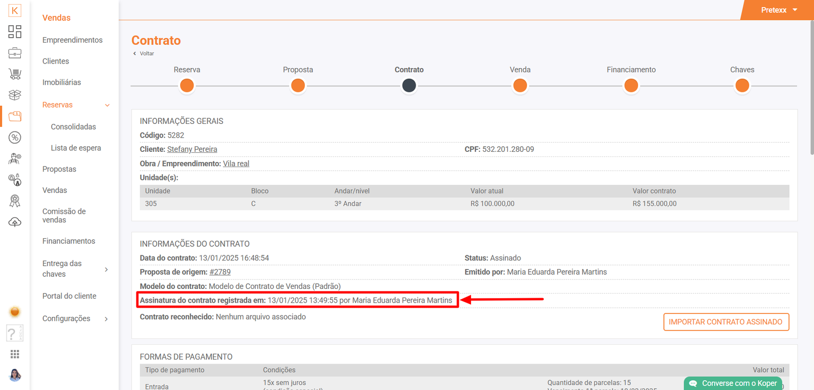Click the briefcase icon in sidebar
Viewport: 814px width, 390px height.
pos(15,53)
